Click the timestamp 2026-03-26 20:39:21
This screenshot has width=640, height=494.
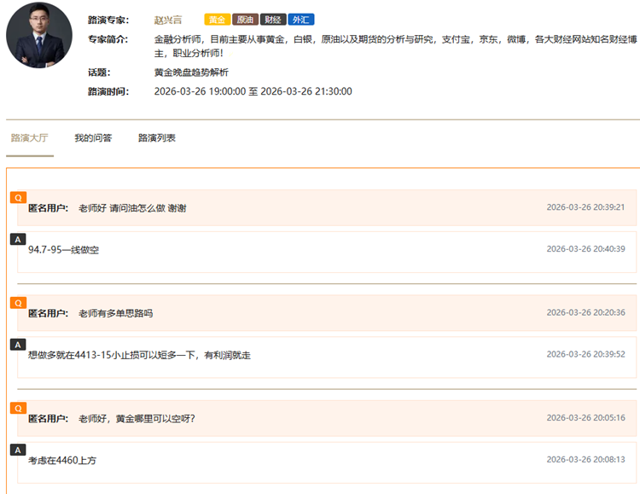pos(585,207)
